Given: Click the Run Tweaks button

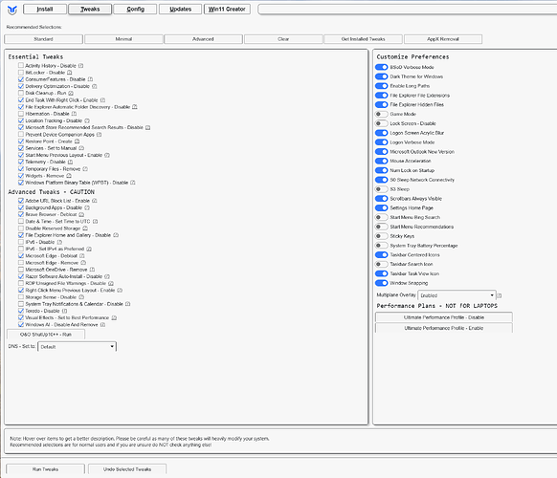Looking at the screenshot, I should point(46,469).
